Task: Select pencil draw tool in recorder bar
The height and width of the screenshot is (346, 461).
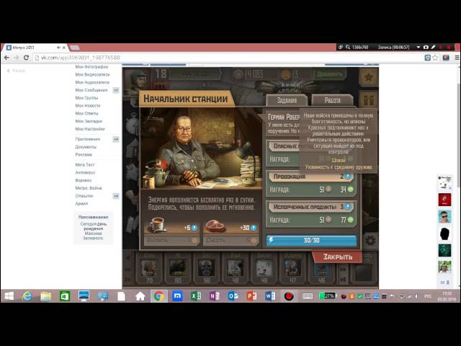Action: [434, 47]
